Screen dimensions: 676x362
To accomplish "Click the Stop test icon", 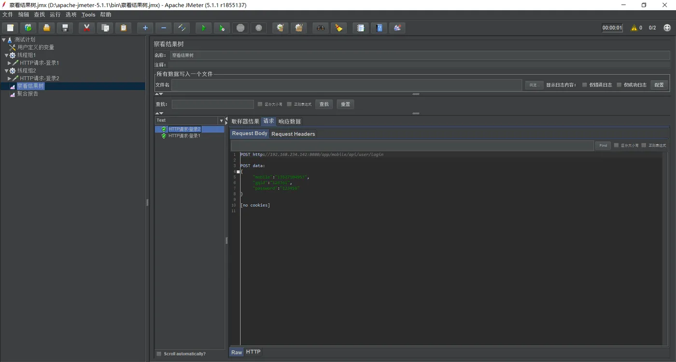I will tap(240, 28).
